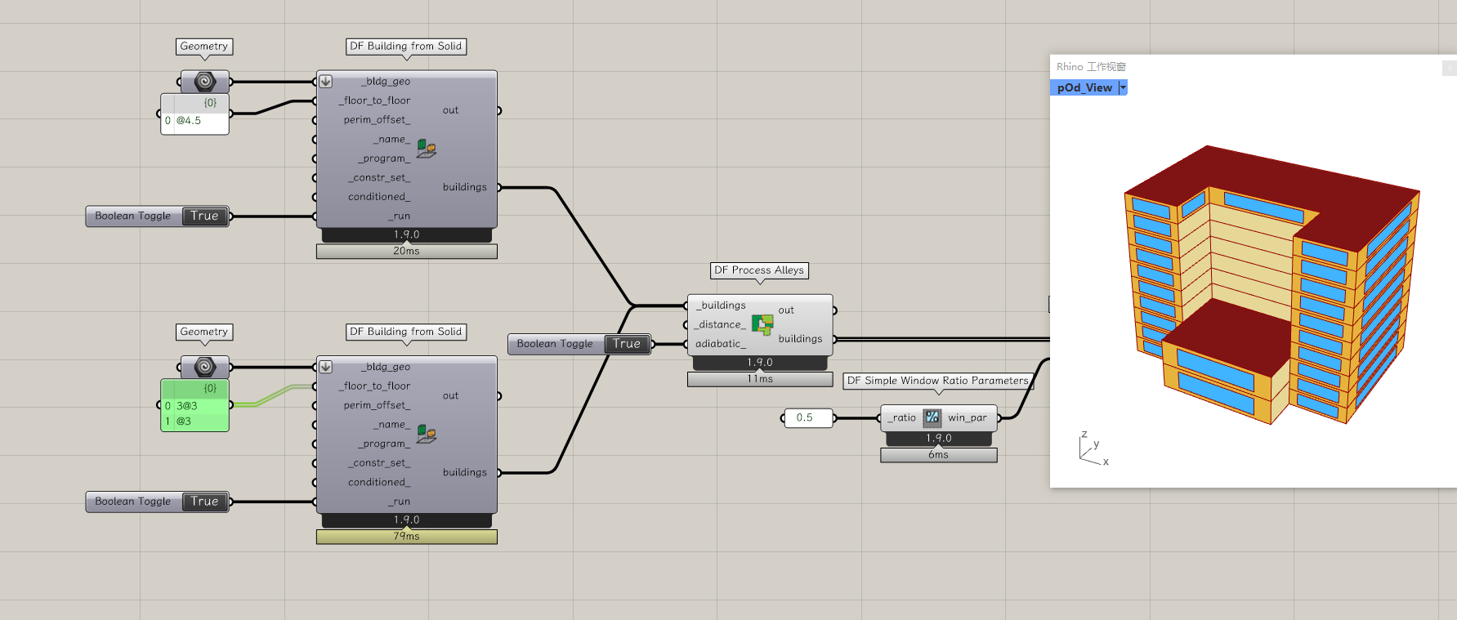Click the pOd_View viewport title tab
This screenshot has width=1457, height=620.
point(1084,87)
